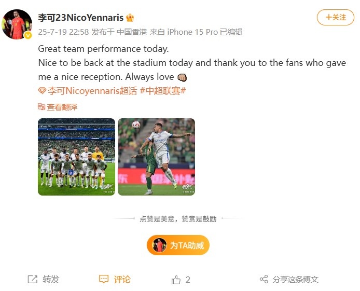Open the poster's profile avatar
The width and height of the screenshot is (360, 291).
[x=17, y=24]
